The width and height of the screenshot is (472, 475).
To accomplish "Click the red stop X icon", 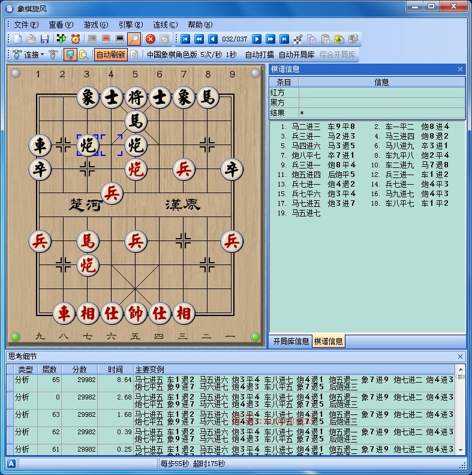I will 151,39.
